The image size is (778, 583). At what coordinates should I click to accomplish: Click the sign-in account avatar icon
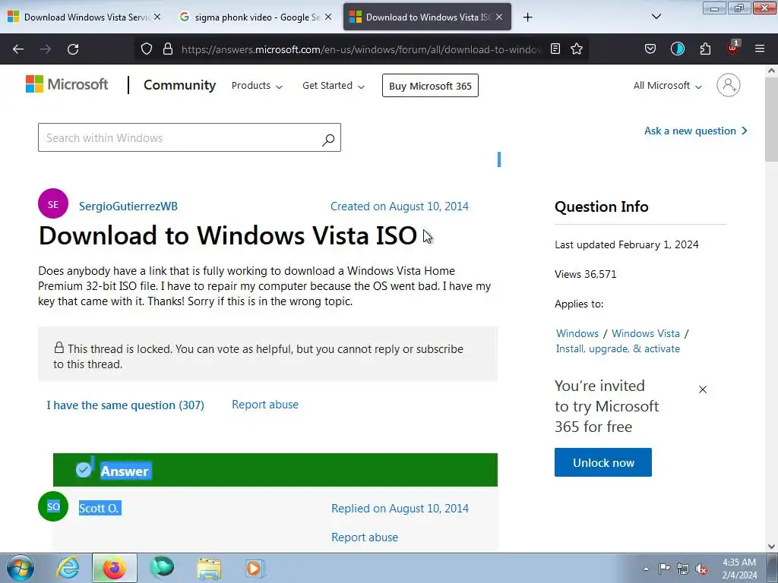(728, 85)
